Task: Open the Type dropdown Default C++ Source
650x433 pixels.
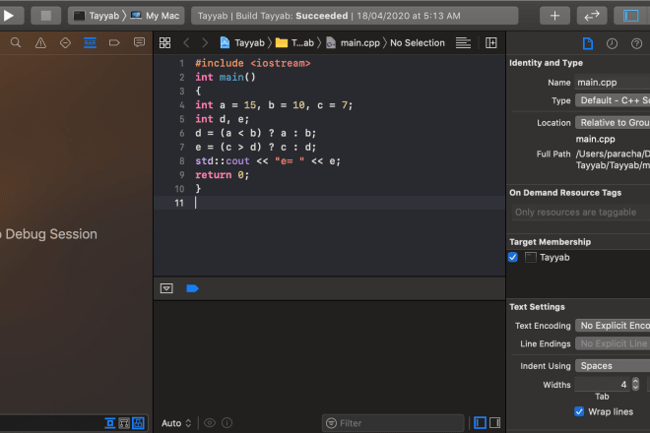Action: coord(613,100)
